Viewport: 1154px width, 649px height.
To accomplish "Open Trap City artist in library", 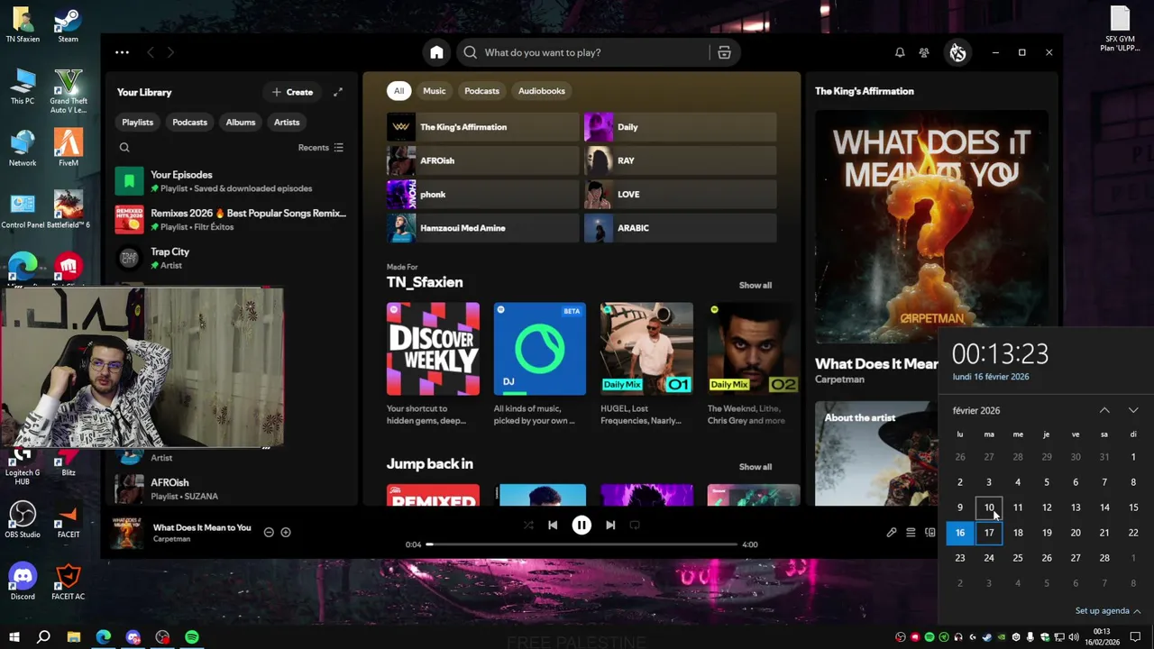I will [231, 258].
